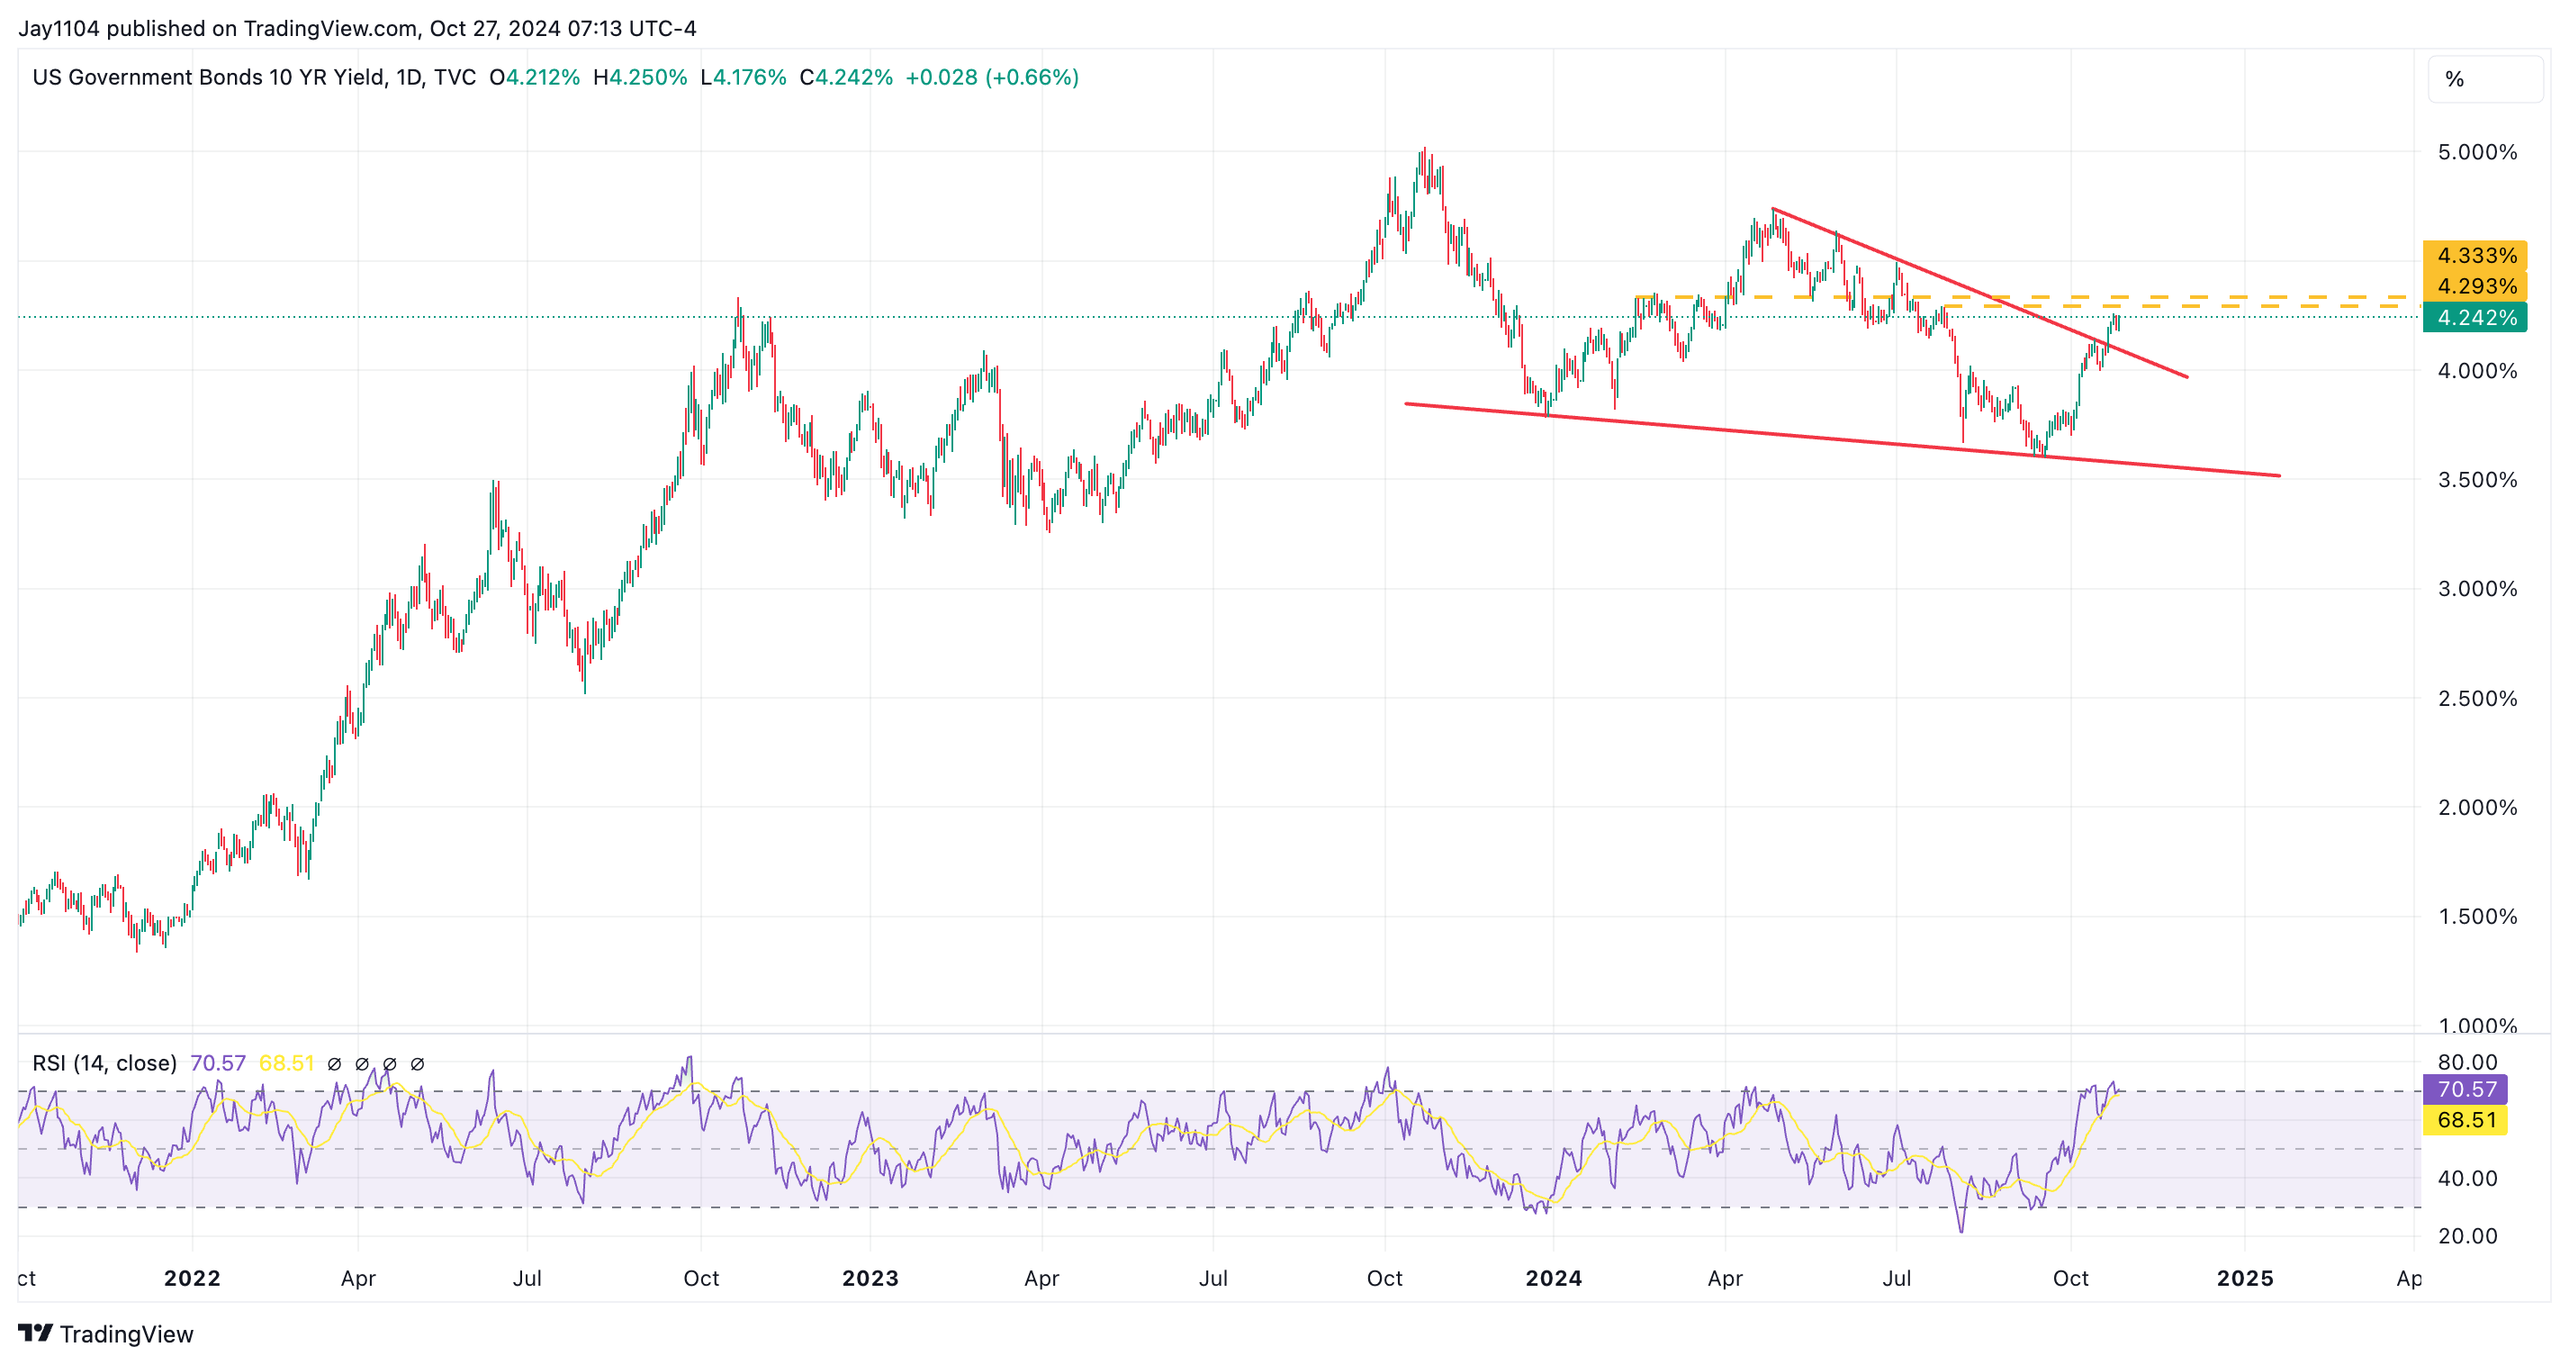Click the Oct label following 2024 on time axis
The image size is (2569, 1365).
(2070, 1277)
